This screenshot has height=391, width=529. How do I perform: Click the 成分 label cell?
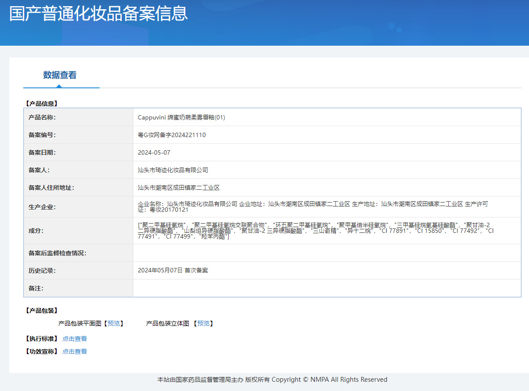coord(79,231)
